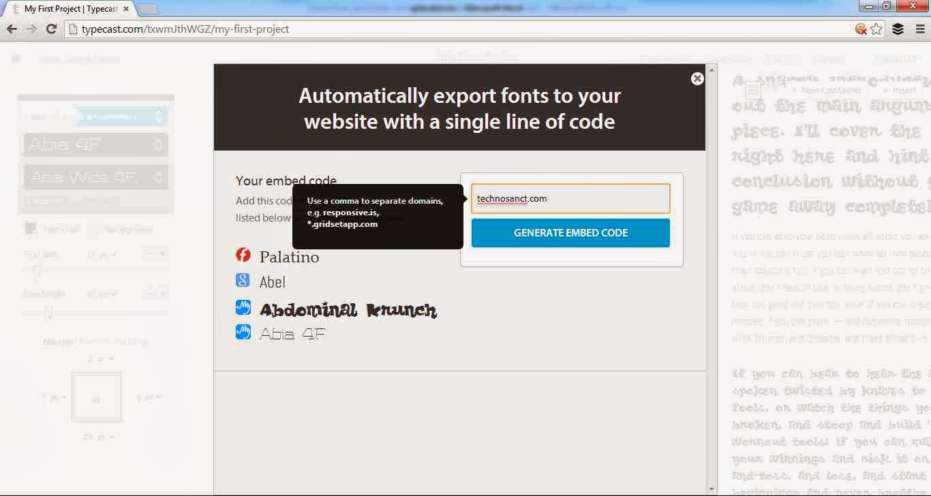Click Insert in the background page
Screen dimensions: 931x496
[900, 90]
